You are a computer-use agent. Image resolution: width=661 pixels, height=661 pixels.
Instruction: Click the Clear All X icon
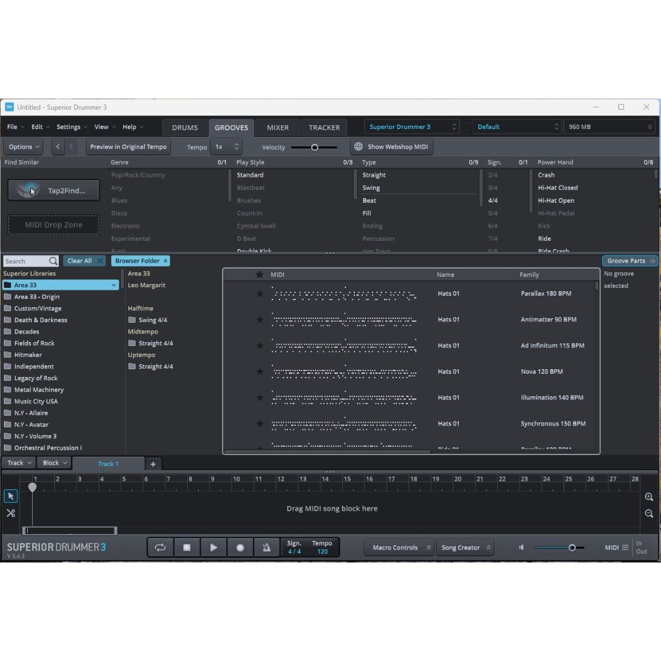[100, 261]
